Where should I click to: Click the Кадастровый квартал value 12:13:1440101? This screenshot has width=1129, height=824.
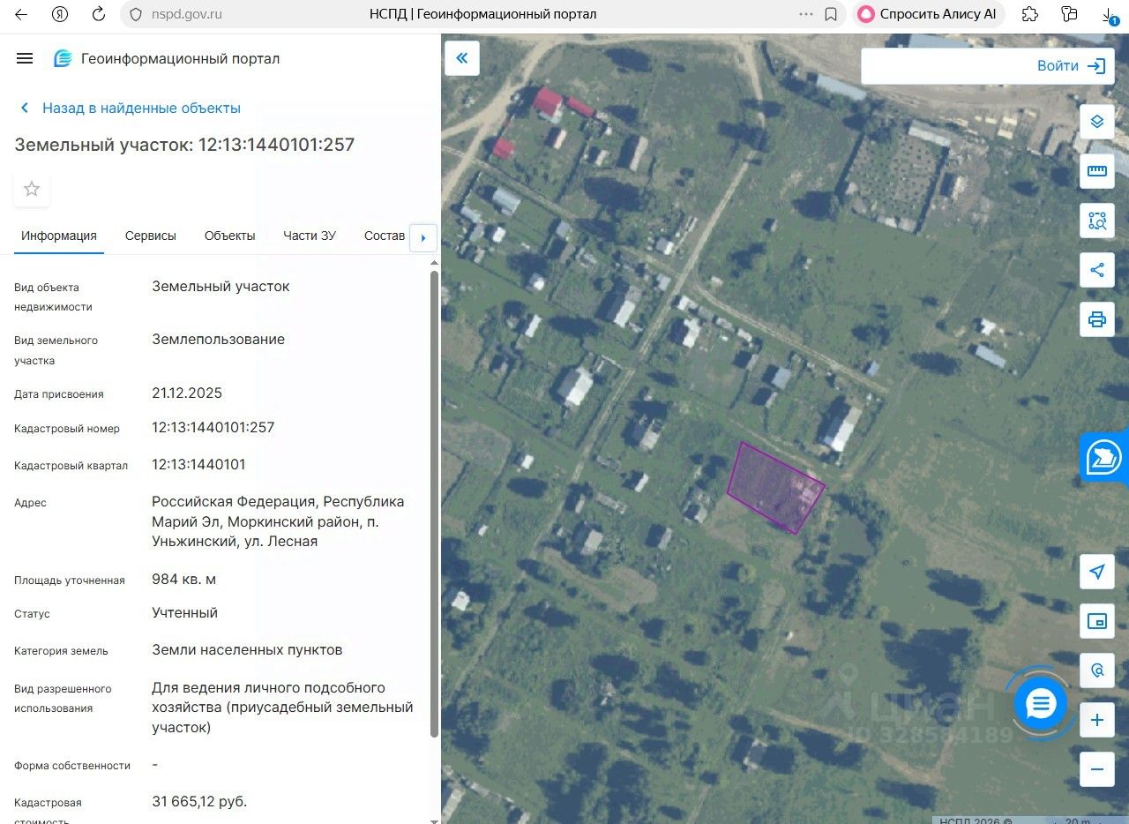click(x=198, y=464)
